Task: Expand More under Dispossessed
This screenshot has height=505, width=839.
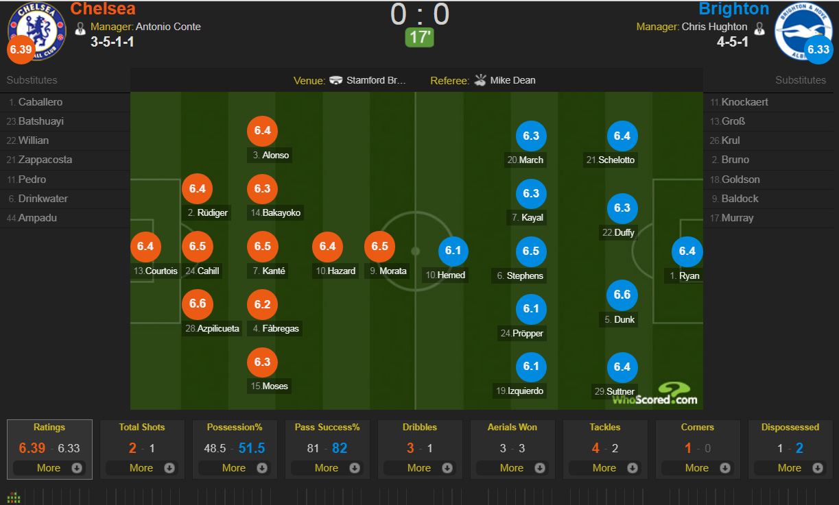Action: pos(790,468)
